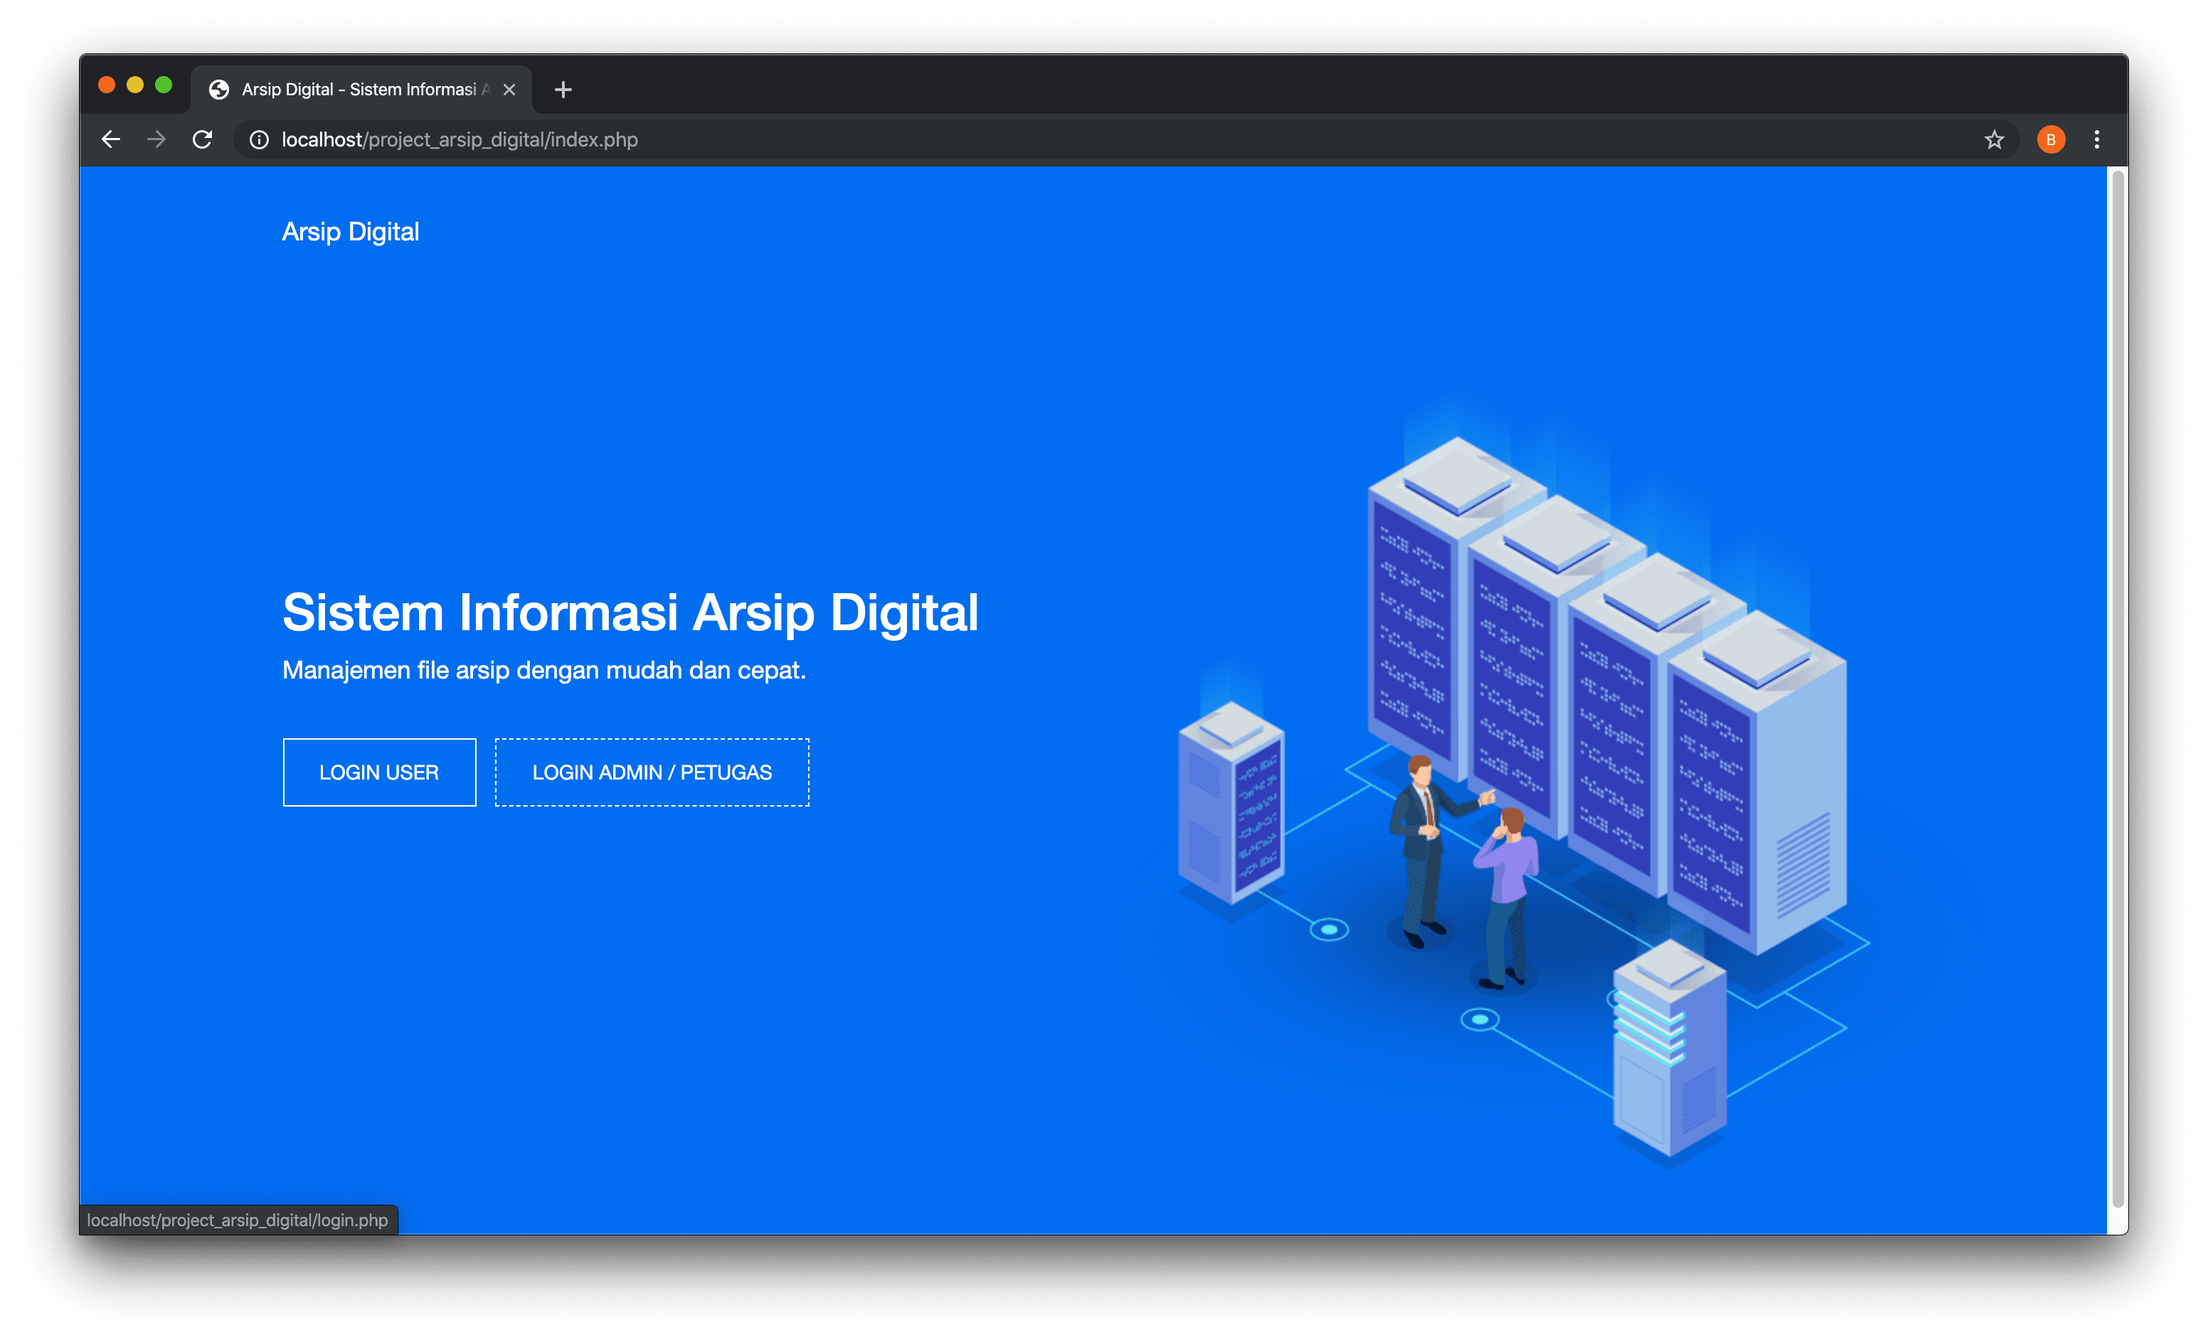Reload the page with the refresh icon

point(203,139)
